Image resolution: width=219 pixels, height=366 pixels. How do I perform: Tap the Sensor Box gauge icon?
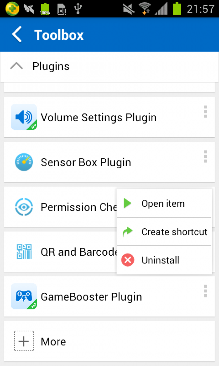[x=24, y=162]
